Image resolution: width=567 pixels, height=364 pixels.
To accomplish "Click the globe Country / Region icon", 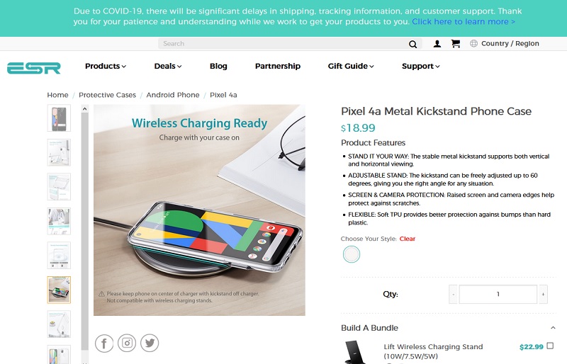I will click(473, 44).
